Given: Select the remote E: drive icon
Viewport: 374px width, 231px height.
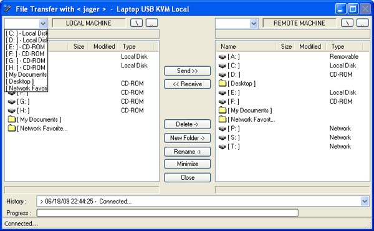Looking at the screenshot, I should pos(223,92).
